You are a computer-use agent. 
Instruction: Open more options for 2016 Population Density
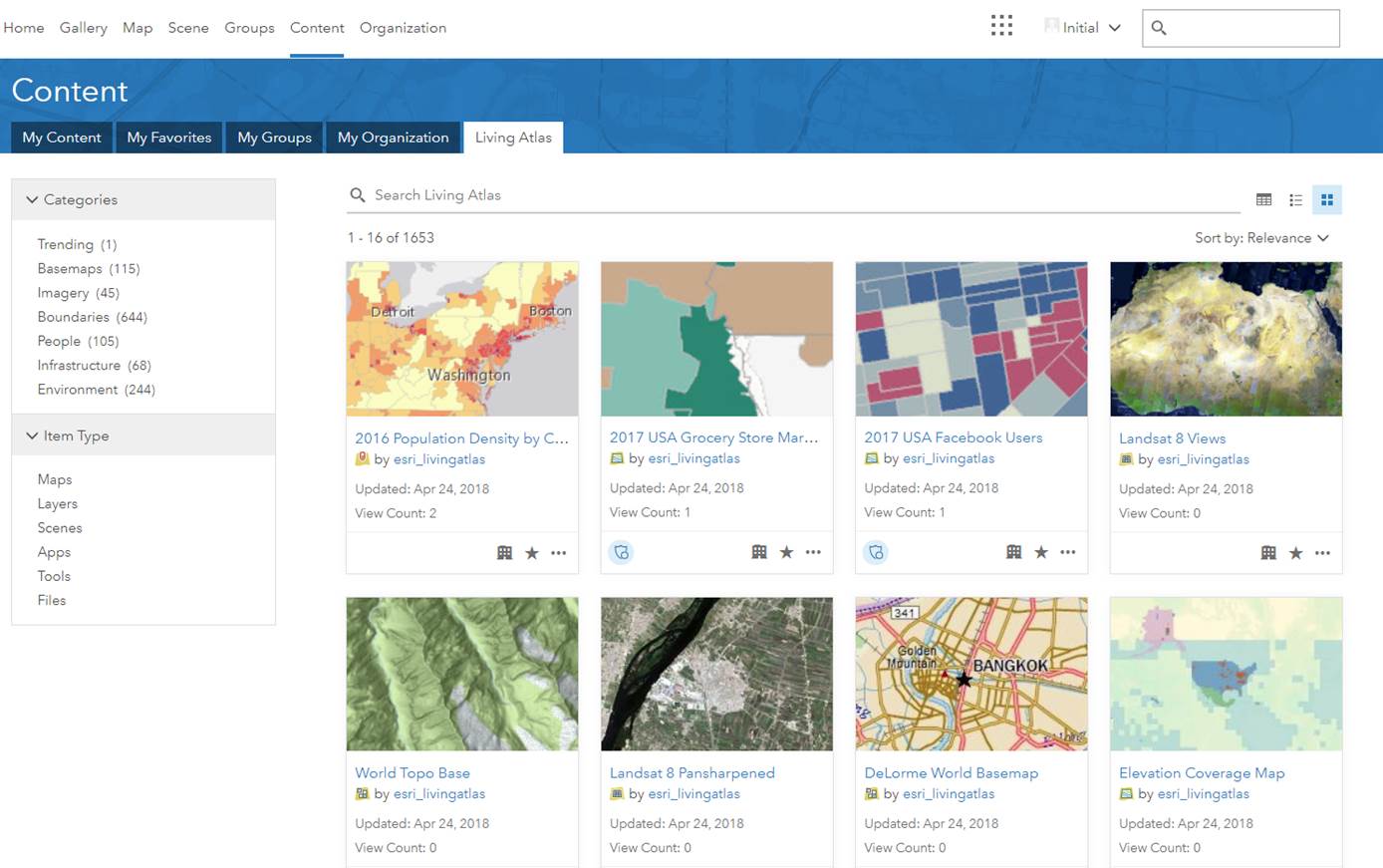(558, 553)
